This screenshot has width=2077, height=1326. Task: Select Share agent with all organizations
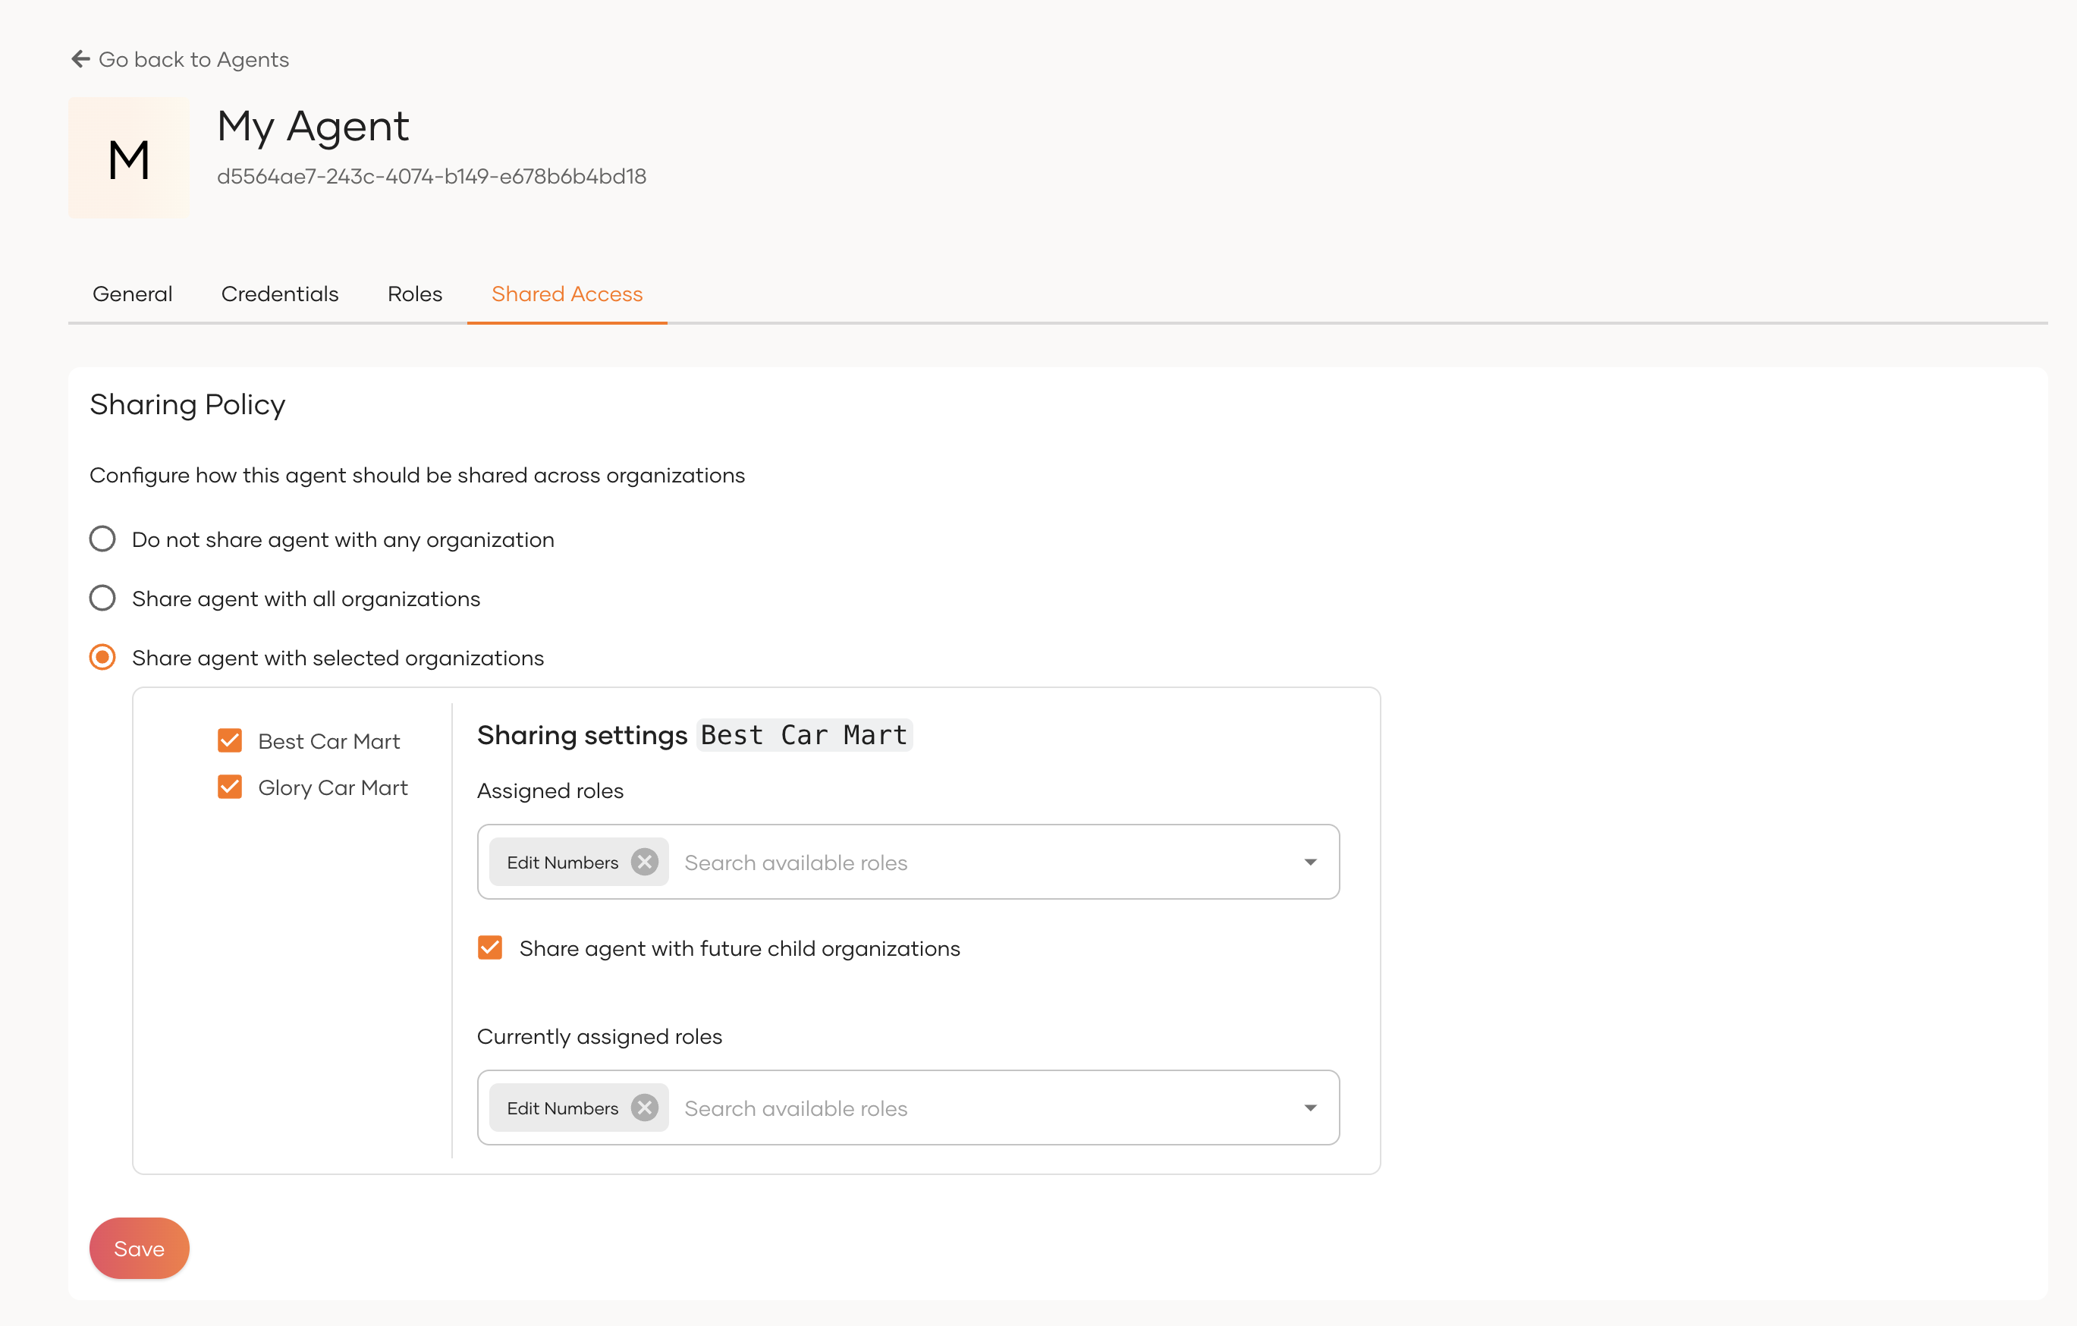tap(102, 599)
